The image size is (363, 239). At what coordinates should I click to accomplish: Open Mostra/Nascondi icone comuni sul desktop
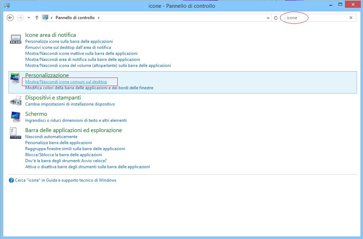66,81
